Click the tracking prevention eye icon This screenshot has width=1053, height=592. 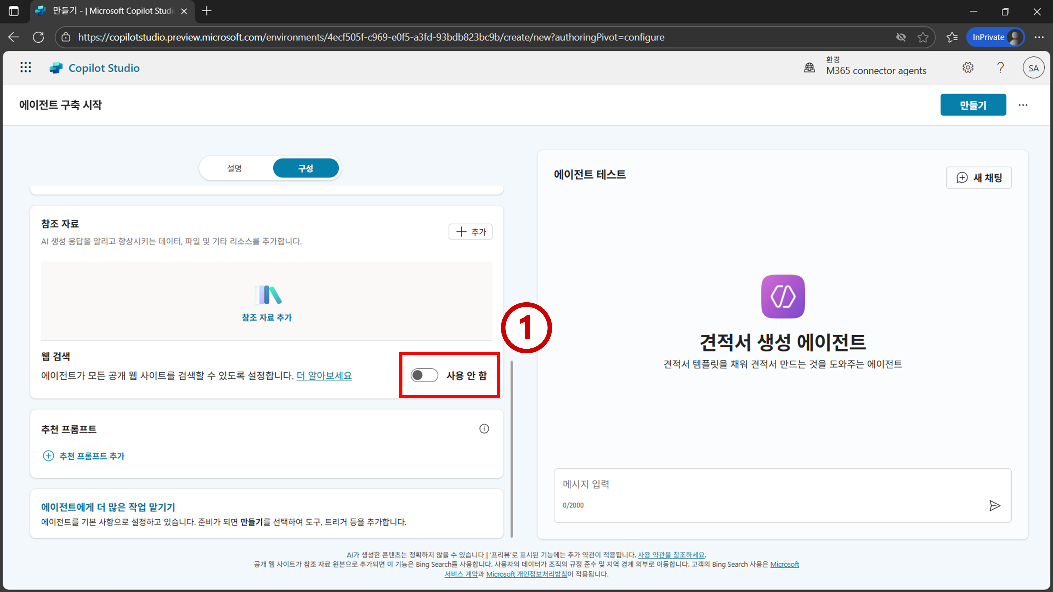(x=901, y=37)
